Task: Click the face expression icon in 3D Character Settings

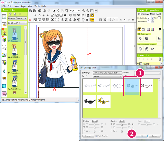Action: (x=140, y=49)
